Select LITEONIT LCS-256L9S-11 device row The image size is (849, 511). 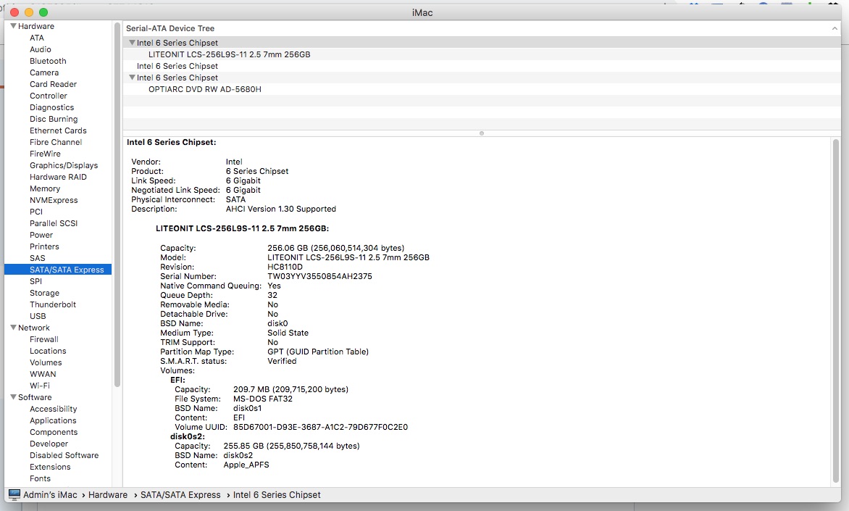click(482, 54)
